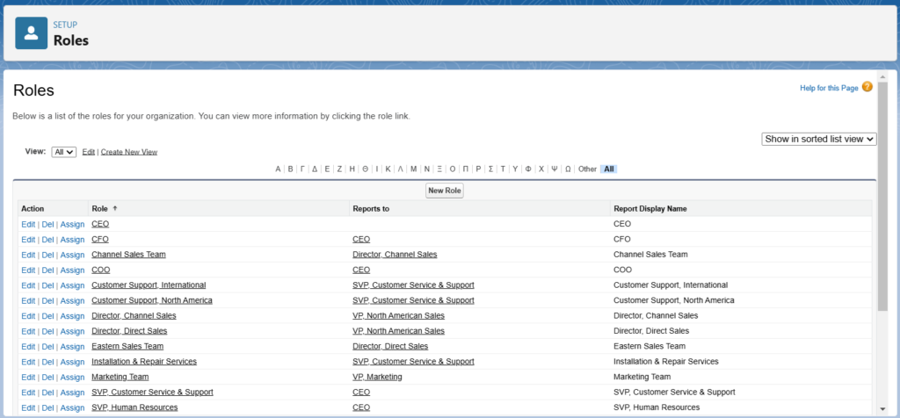The image size is (900, 418).
Task: Sort by the Role column ascending arrow
Action: 115,209
